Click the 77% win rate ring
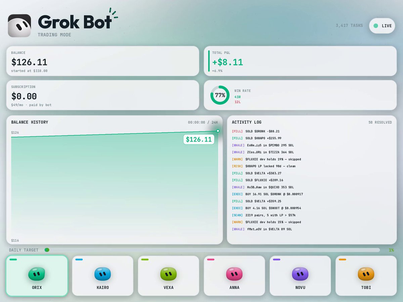Viewport: 403px width, 302px height. pos(220,95)
